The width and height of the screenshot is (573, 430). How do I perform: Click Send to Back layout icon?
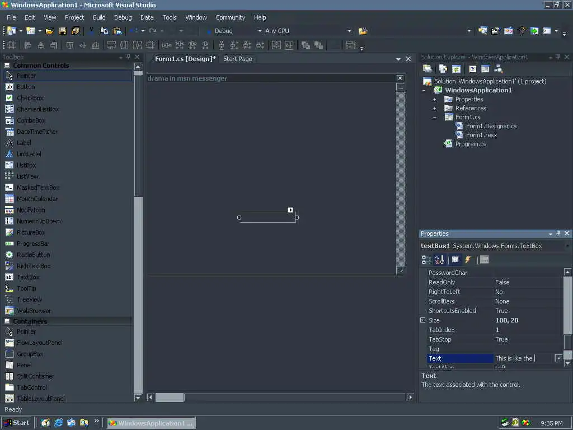318,45
